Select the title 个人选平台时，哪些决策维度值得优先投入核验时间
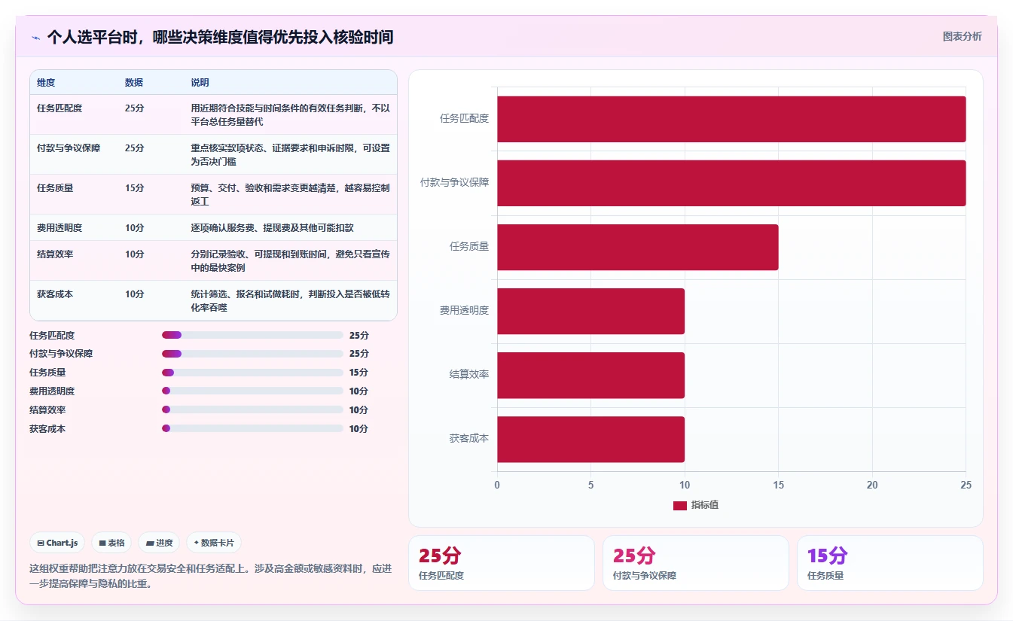 coord(220,37)
